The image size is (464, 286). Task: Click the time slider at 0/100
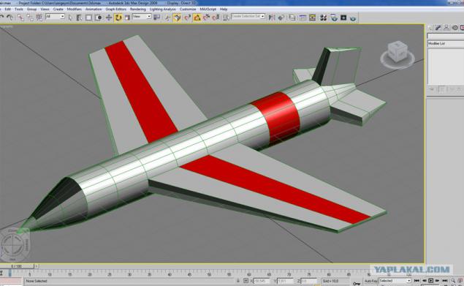pyautogui.click(x=17, y=266)
